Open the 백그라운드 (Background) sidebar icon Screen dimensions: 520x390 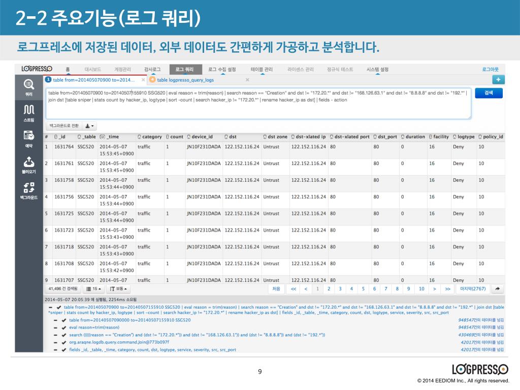point(29,191)
